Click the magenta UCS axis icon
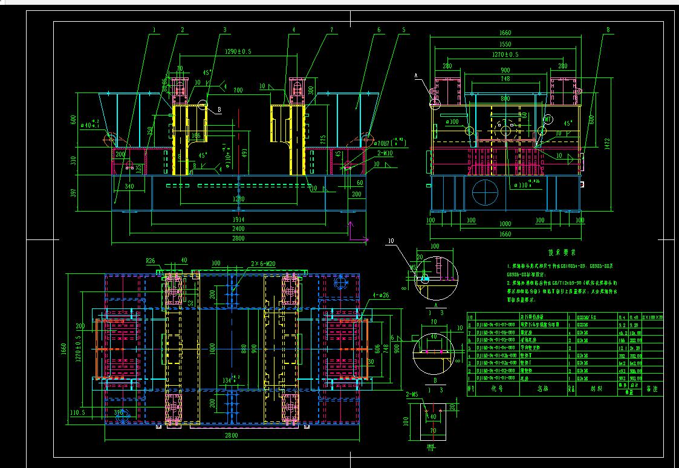Screen dimensions: 679x468 tap(359, 231)
